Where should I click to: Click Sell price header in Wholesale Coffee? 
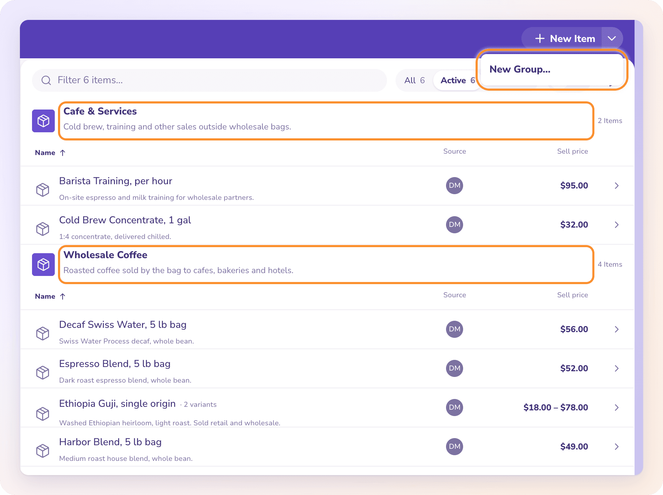click(573, 295)
